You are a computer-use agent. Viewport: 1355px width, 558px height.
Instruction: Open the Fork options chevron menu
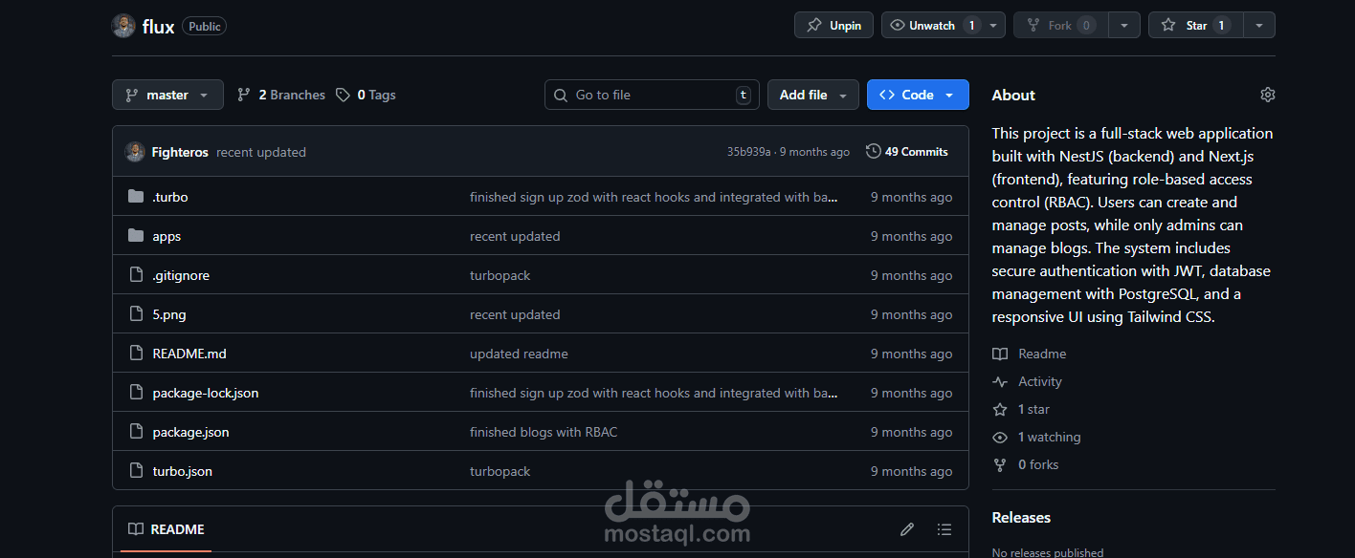click(1123, 25)
